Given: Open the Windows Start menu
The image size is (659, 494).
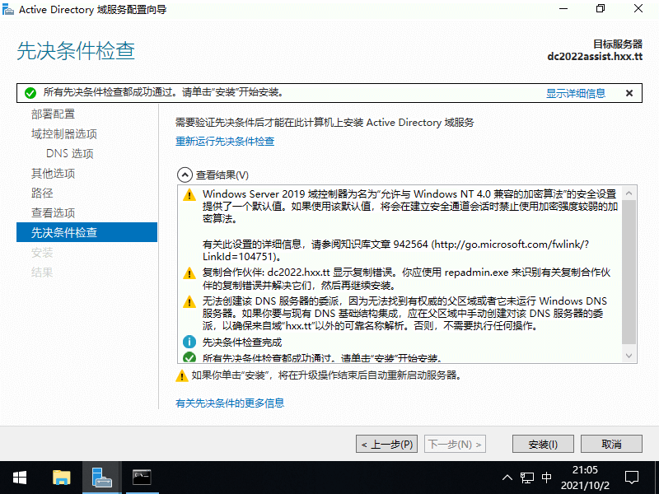Looking at the screenshot, I should tap(20, 478).
